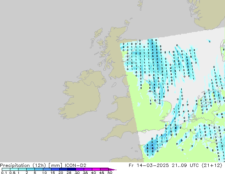This screenshot has width=225, height=174.
Task: Click the '50' legend scale value
Action: click(110, 173)
